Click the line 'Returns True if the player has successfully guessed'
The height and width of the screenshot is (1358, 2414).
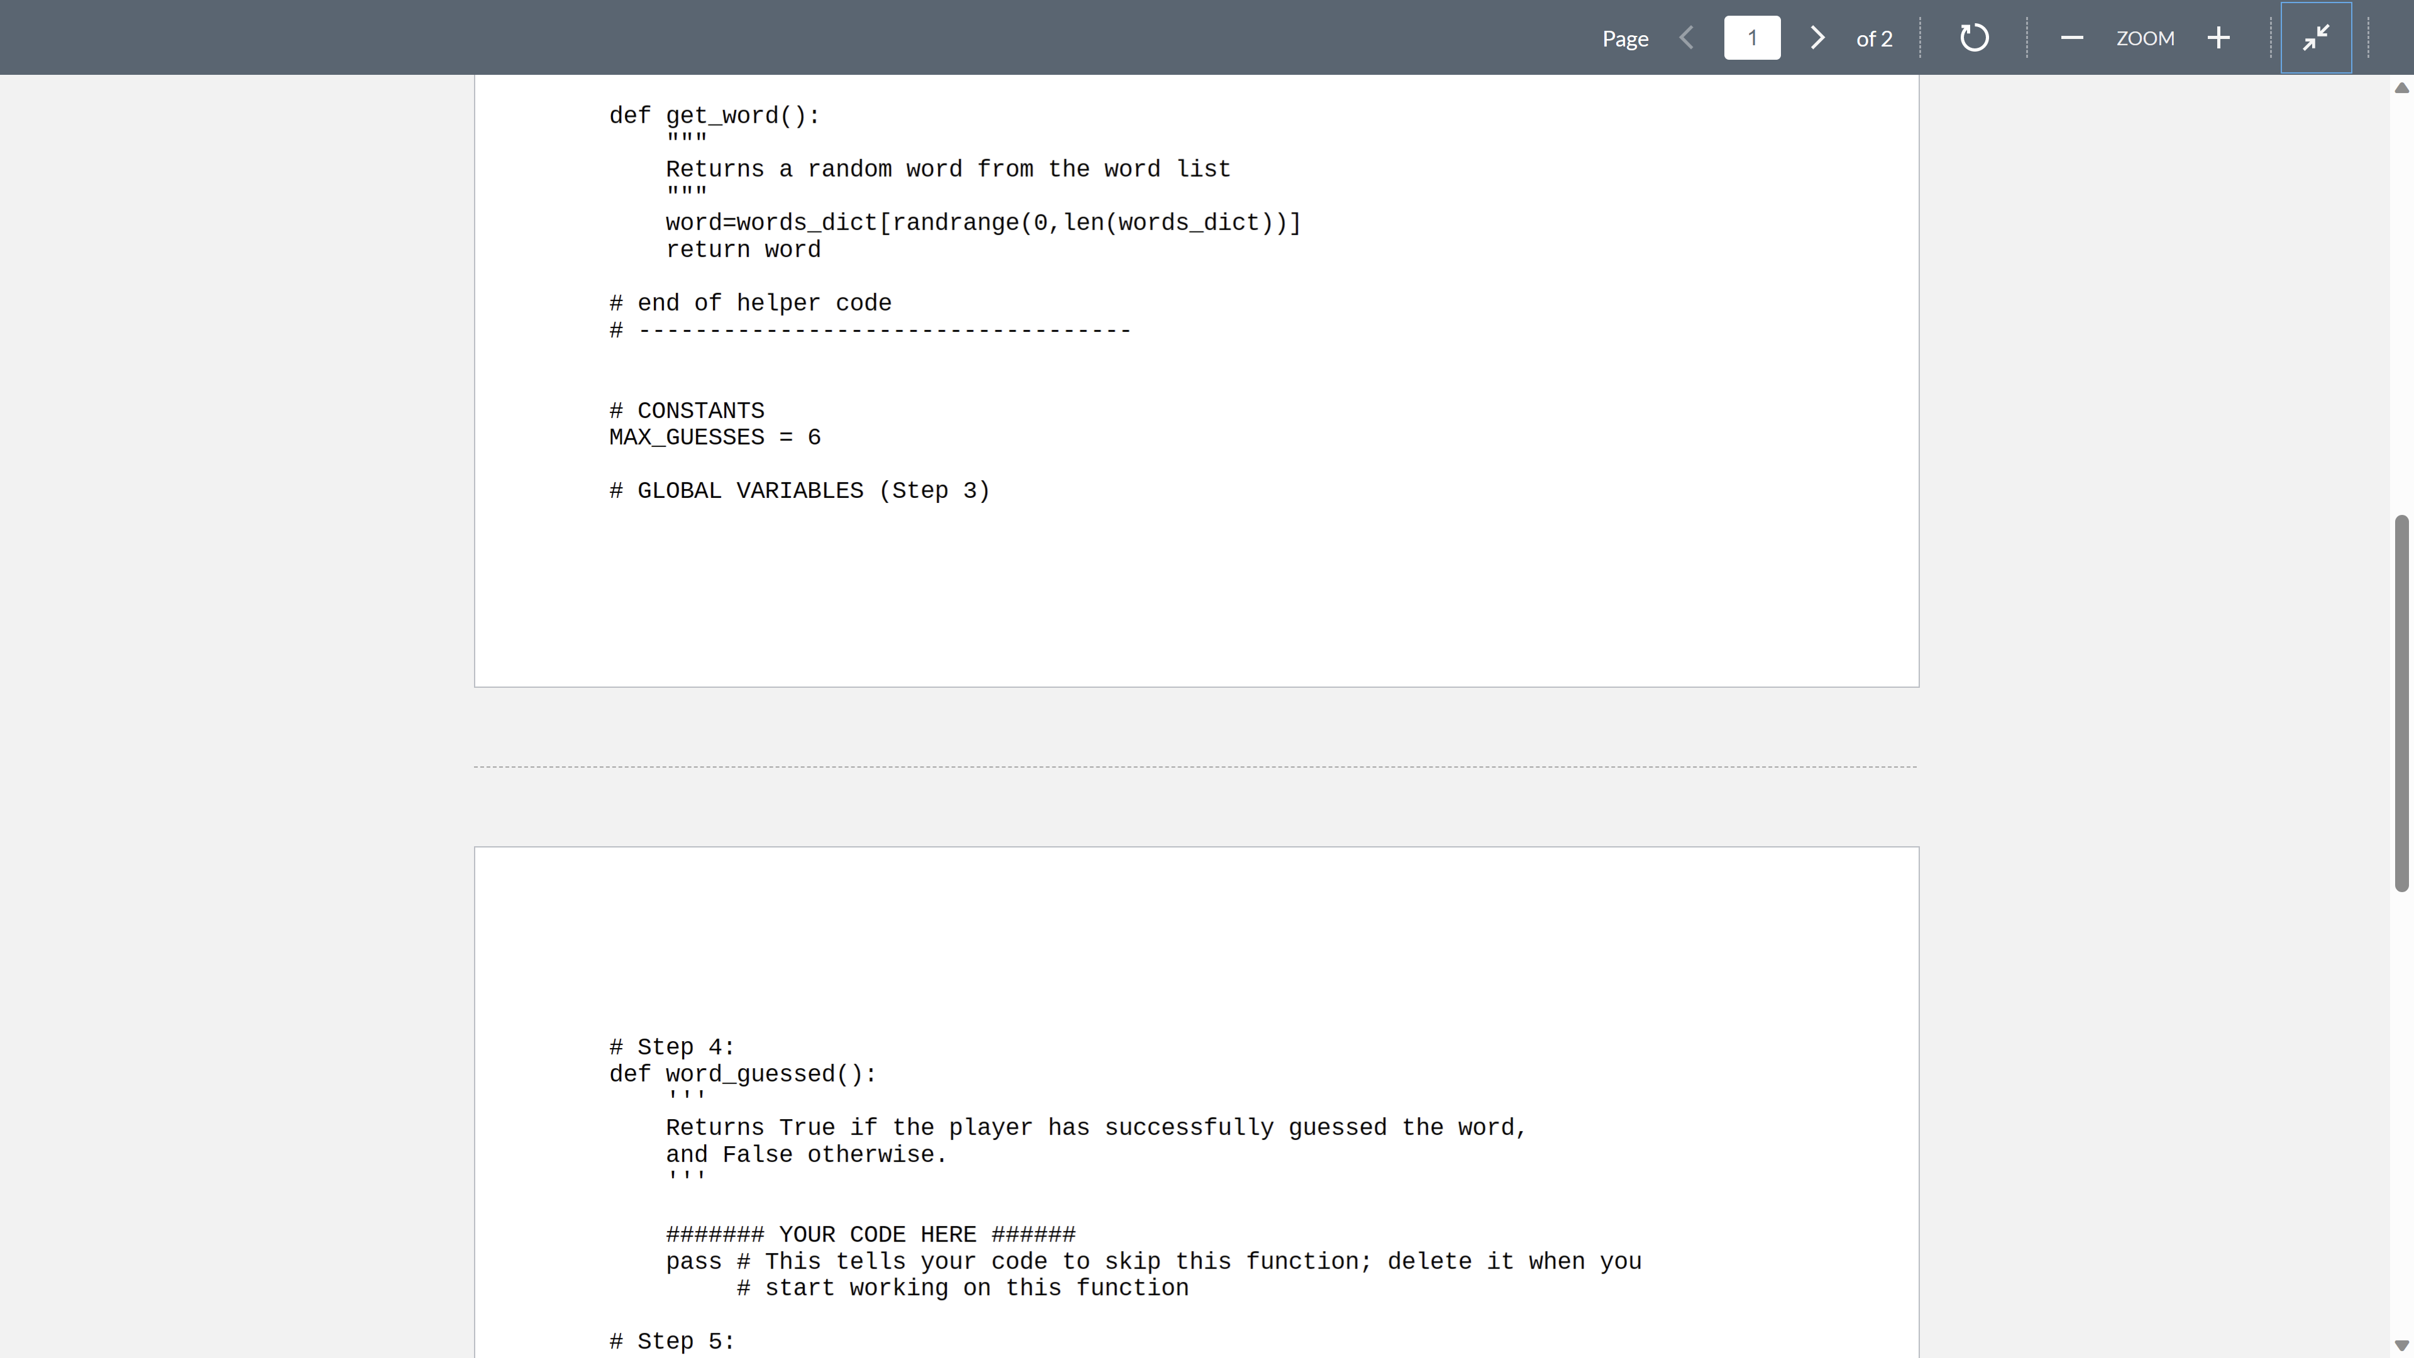click(x=1096, y=1129)
